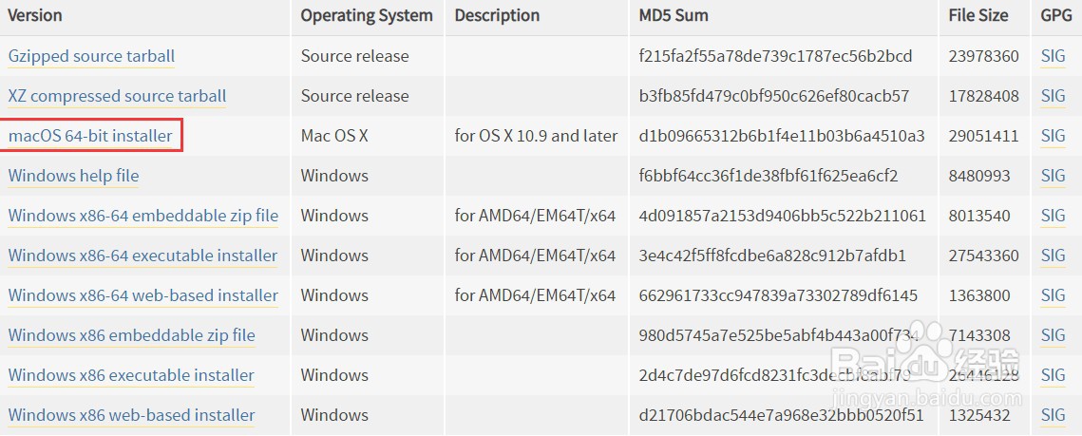Image resolution: width=1082 pixels, height=436 pixels.
Task: Click Windows x86-64 web-based installer link
Action: (x=142, y=296)
